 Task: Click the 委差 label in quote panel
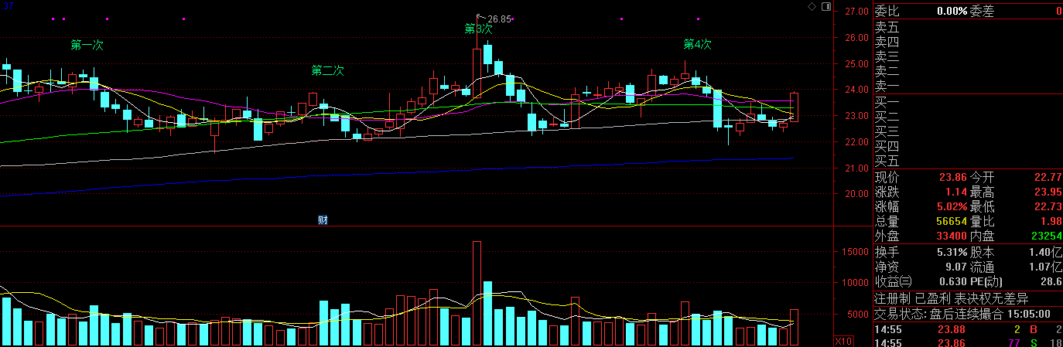[983, 12]
